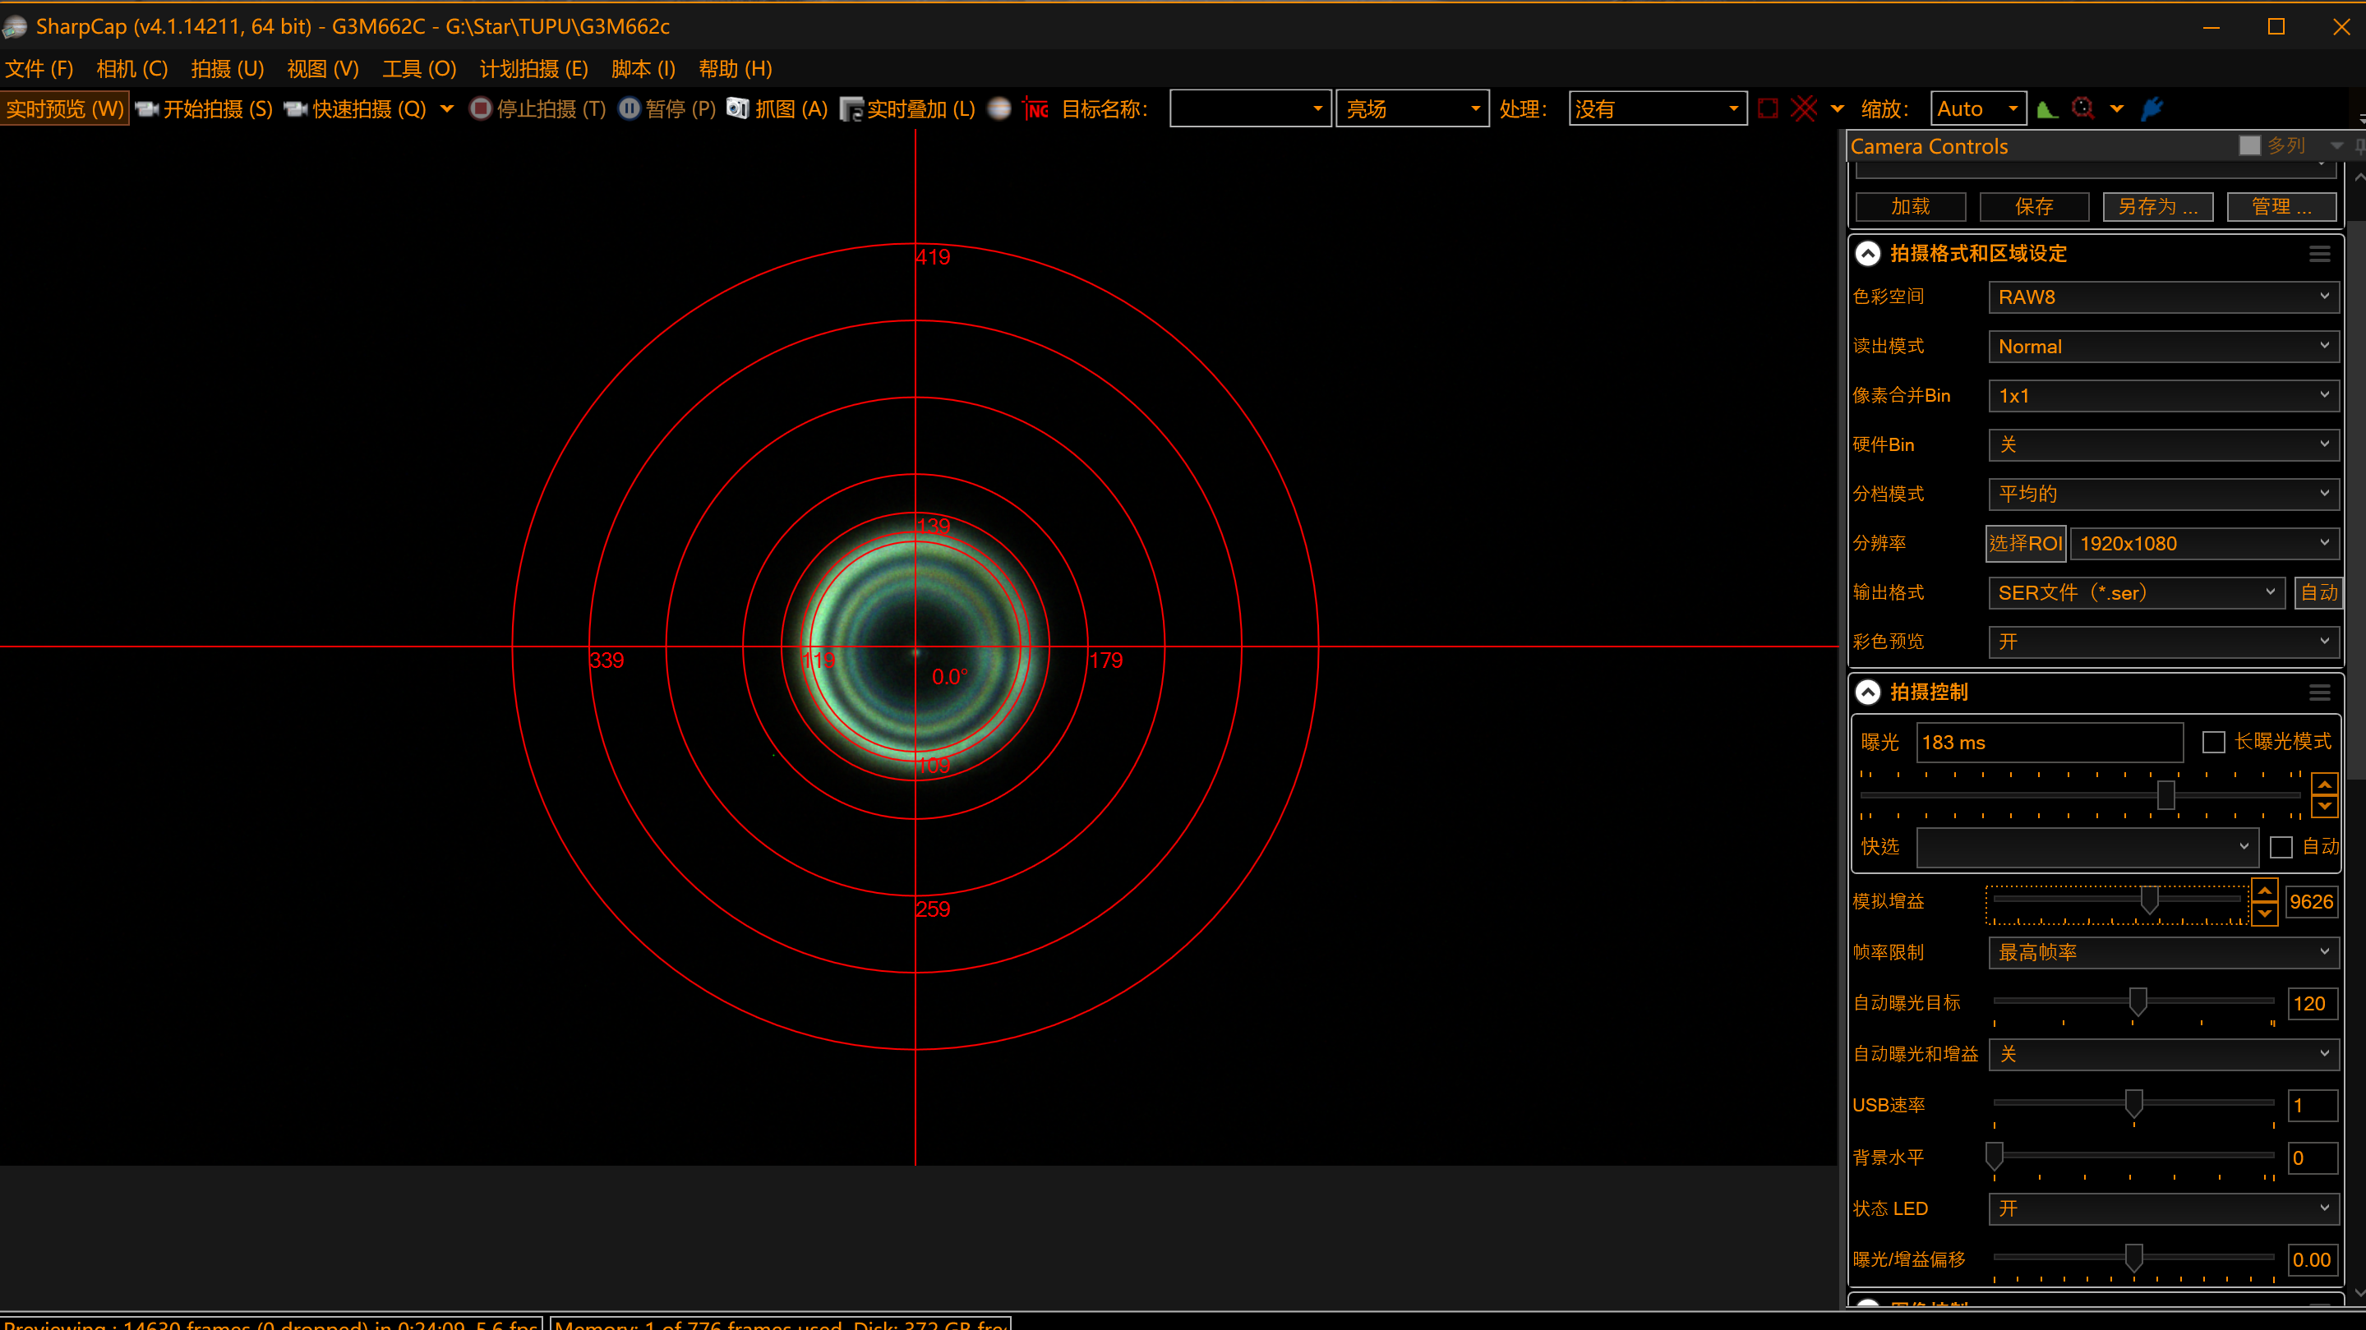Click the 自动曝光目标 slider handle
Viewport: 2366px width, 1330px height.
point(2138,1001)
